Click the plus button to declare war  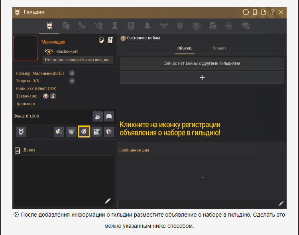(x=202, y=78)
